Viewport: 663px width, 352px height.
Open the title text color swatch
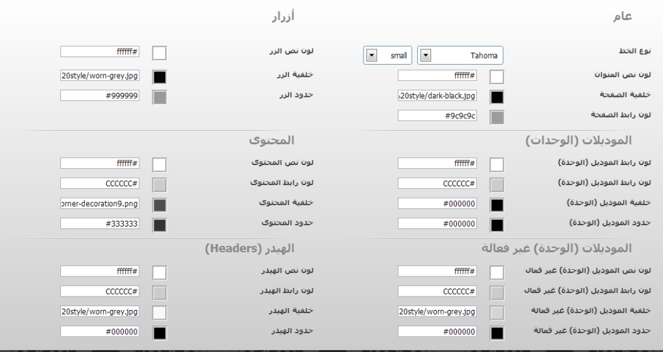[x=496, y=77]
